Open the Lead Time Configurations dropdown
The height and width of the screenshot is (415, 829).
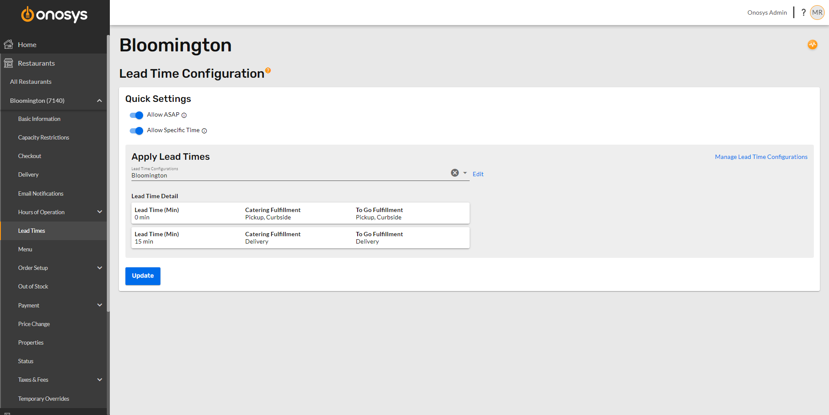464,173
